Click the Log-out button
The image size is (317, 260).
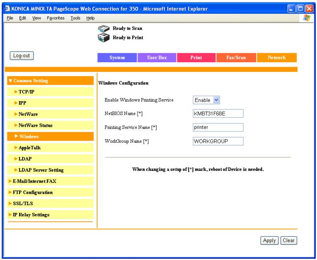click(x=22, y=56)
